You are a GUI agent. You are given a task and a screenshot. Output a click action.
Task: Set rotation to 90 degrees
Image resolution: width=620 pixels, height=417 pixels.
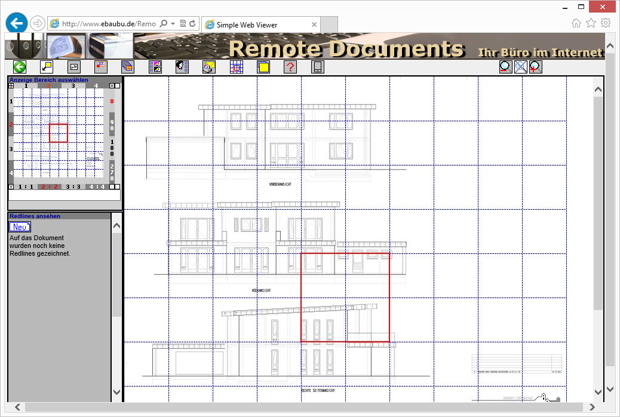[112, 125]
